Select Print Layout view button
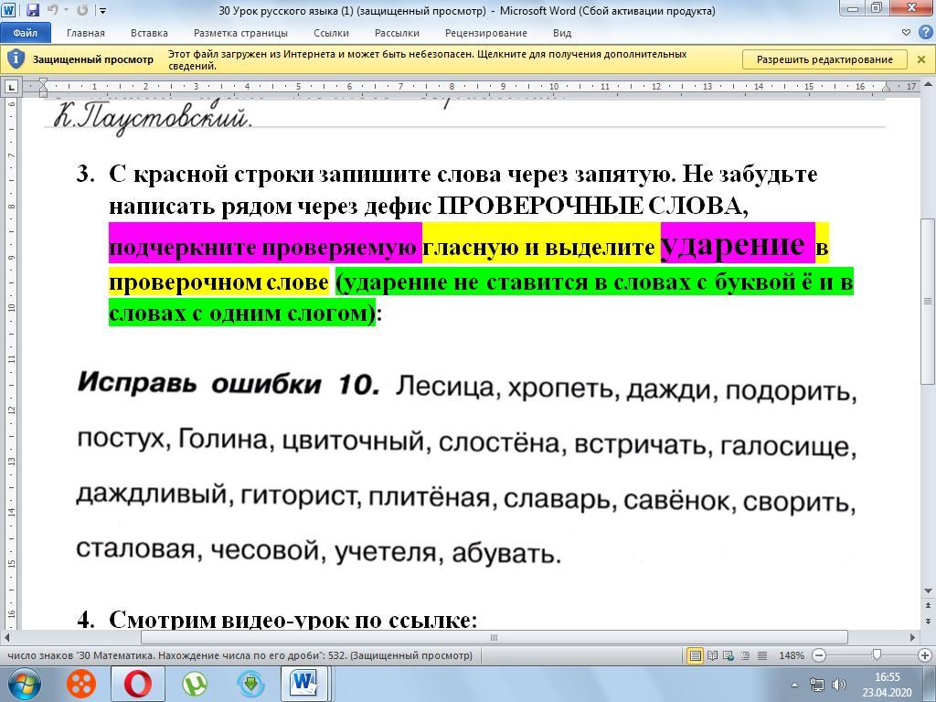 point(695,655)
